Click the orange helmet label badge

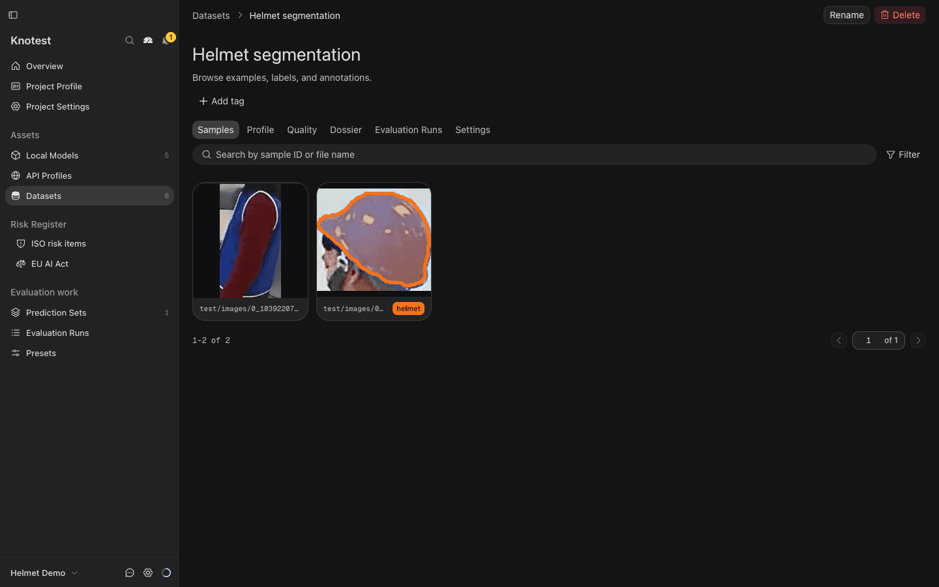point(408,309)
